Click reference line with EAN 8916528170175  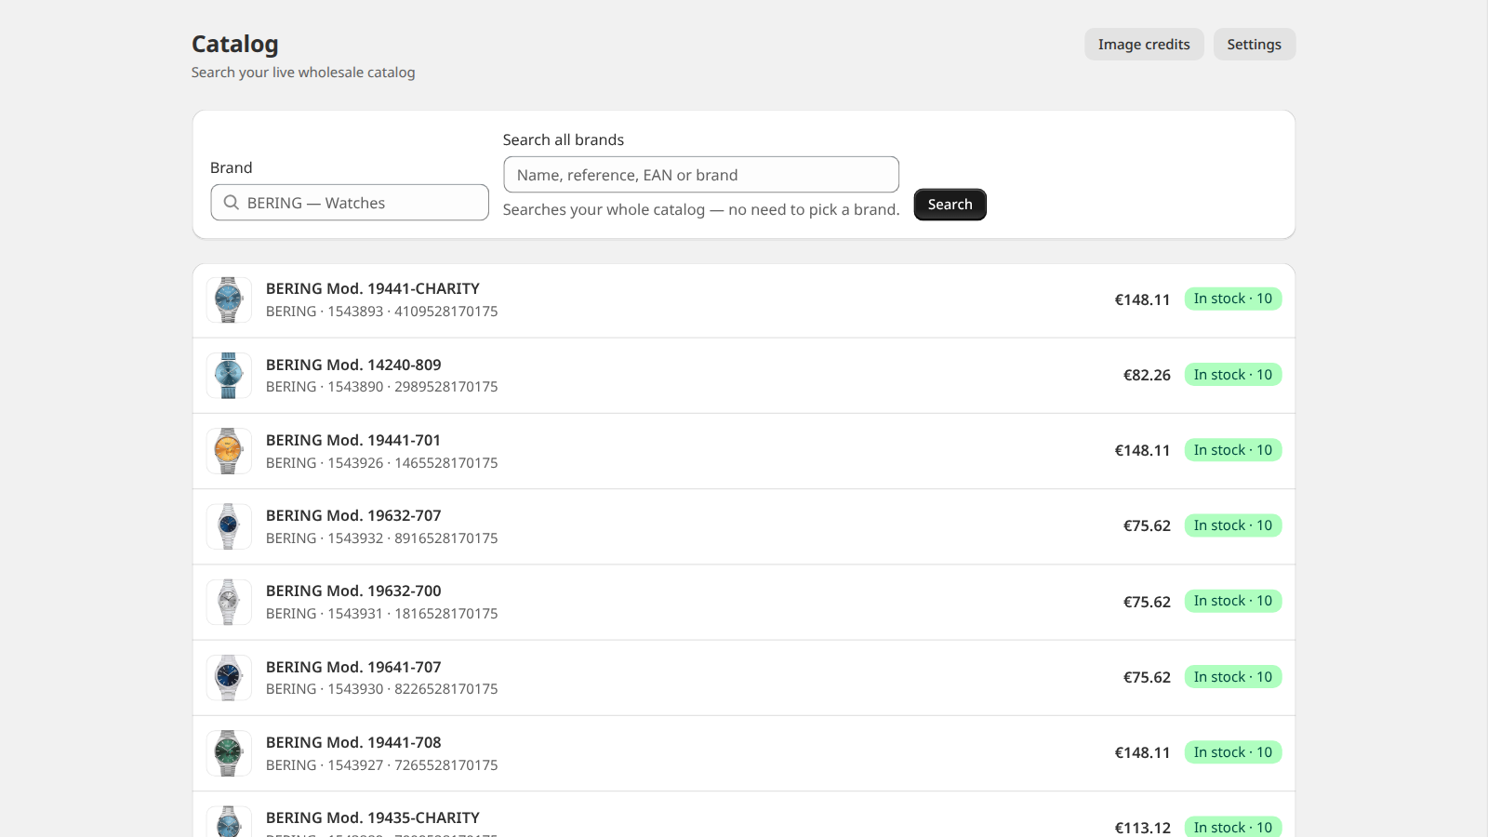(382, 538)
